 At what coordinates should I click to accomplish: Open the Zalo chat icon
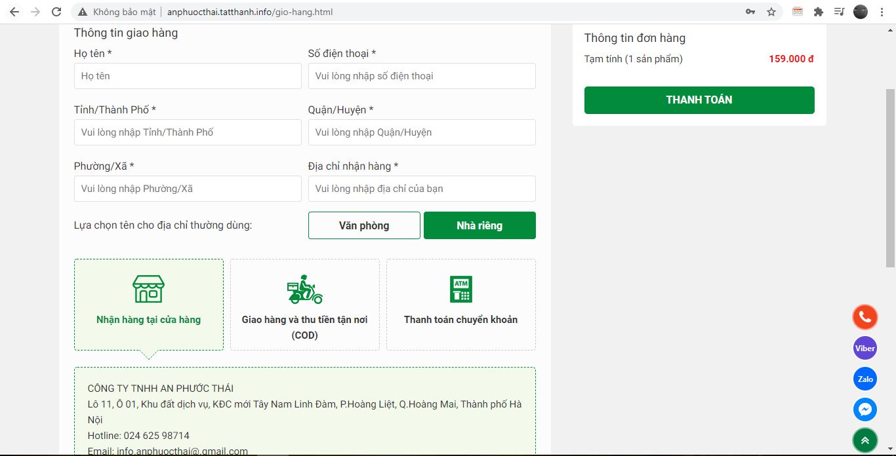tap(865, 379)
